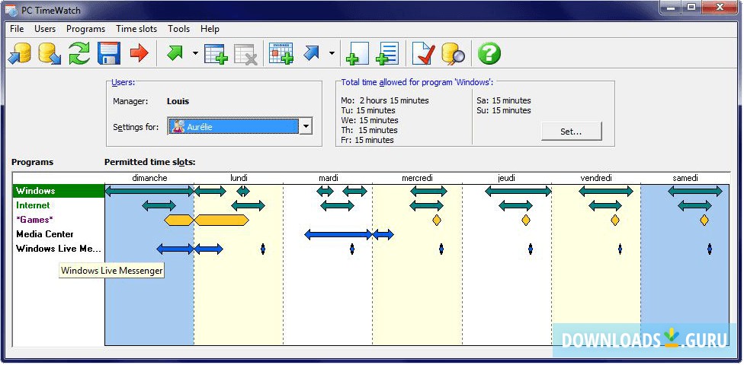Image resolution: width=744 pixels, height=365 pixels.
Task: Click the vendredi column header
Action: [596, 179]
